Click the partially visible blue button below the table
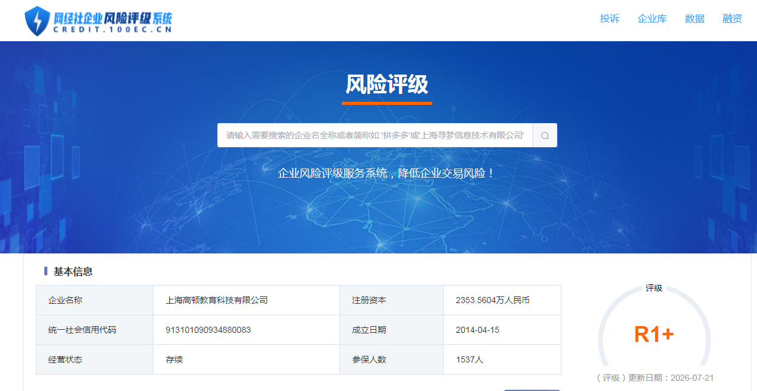757x391 pixels. 532,390
